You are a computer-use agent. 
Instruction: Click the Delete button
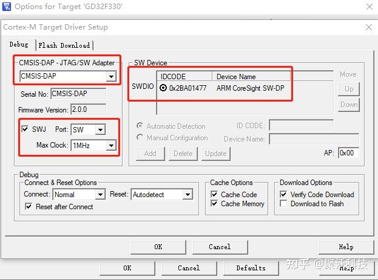183,154
